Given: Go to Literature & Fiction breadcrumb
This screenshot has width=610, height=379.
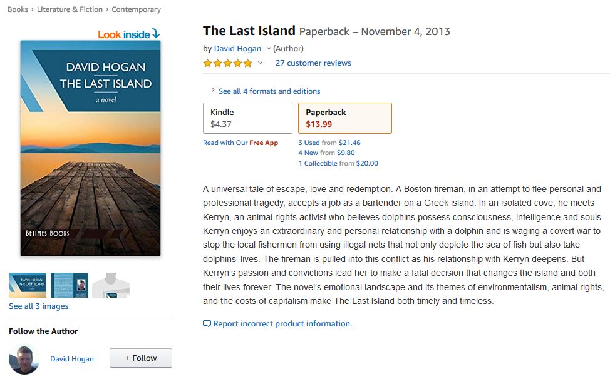Looking at the screenshot, I should (70, 9).
